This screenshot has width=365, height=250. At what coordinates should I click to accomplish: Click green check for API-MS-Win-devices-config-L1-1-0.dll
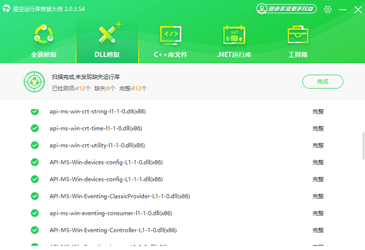(x=35, y=162)
